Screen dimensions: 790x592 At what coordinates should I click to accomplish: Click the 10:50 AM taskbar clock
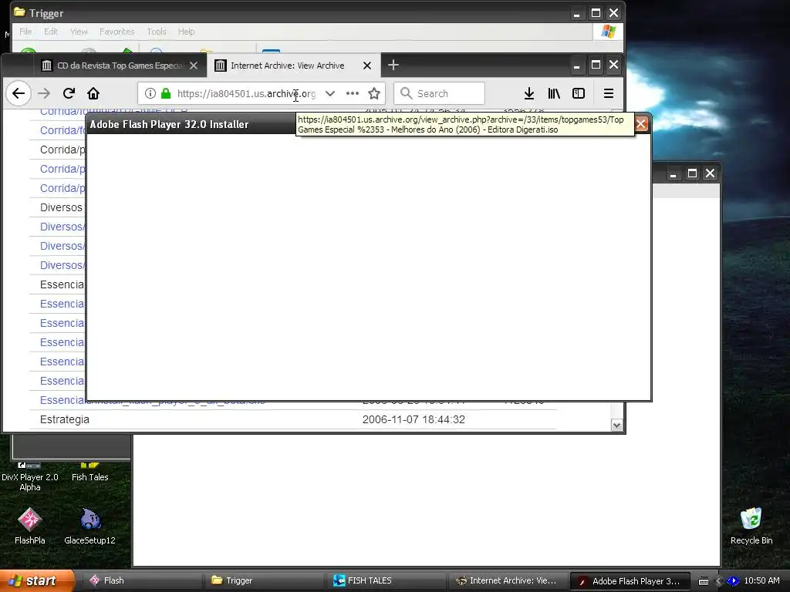tap(761, 581)
